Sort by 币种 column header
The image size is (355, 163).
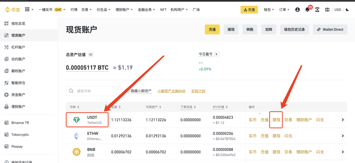tap(75, 107)
